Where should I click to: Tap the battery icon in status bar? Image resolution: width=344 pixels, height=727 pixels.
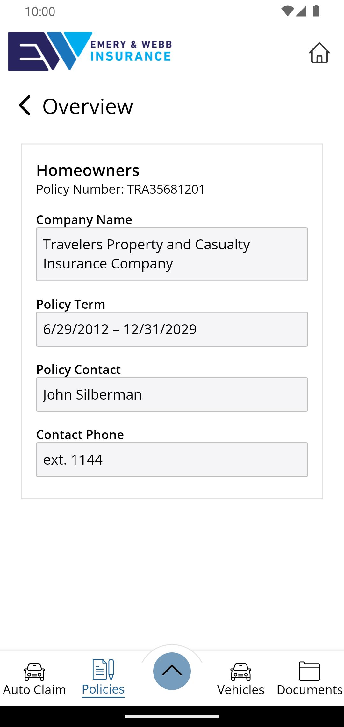(x=316, y=11)
